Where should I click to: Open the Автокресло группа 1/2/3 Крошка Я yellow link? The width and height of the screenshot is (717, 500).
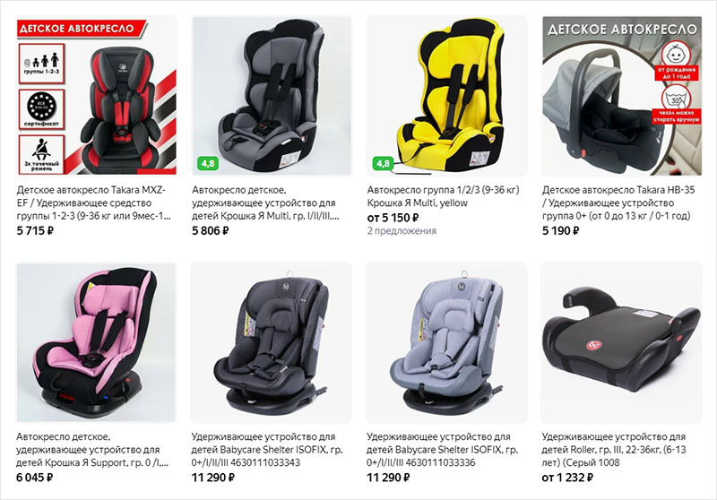(x=443, y=196)
